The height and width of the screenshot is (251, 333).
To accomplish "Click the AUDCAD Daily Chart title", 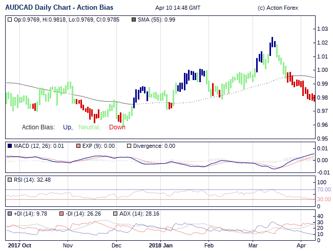I will coord(59,8).
